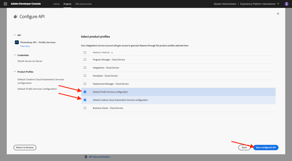Check Deployment Manager - Cloud Service checkbox
Viewport: 292px width, 161px height.
pyautogui.click(x=85, y=84)
